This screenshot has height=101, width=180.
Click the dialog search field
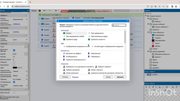pos(119,25)
